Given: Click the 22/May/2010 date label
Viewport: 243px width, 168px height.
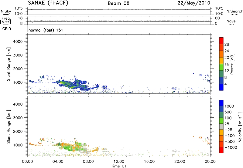Looking at the screenshot, I should [x=194, y=3].
